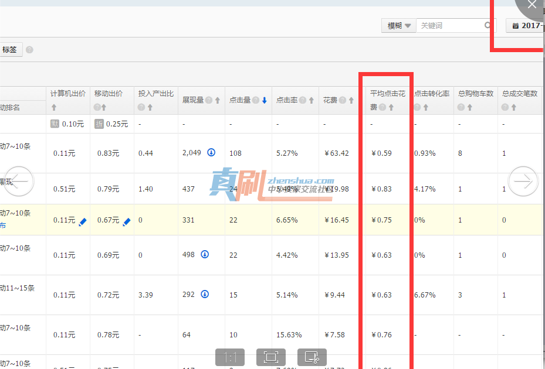Sort by 计算机出价 arrow

[54, 108]
